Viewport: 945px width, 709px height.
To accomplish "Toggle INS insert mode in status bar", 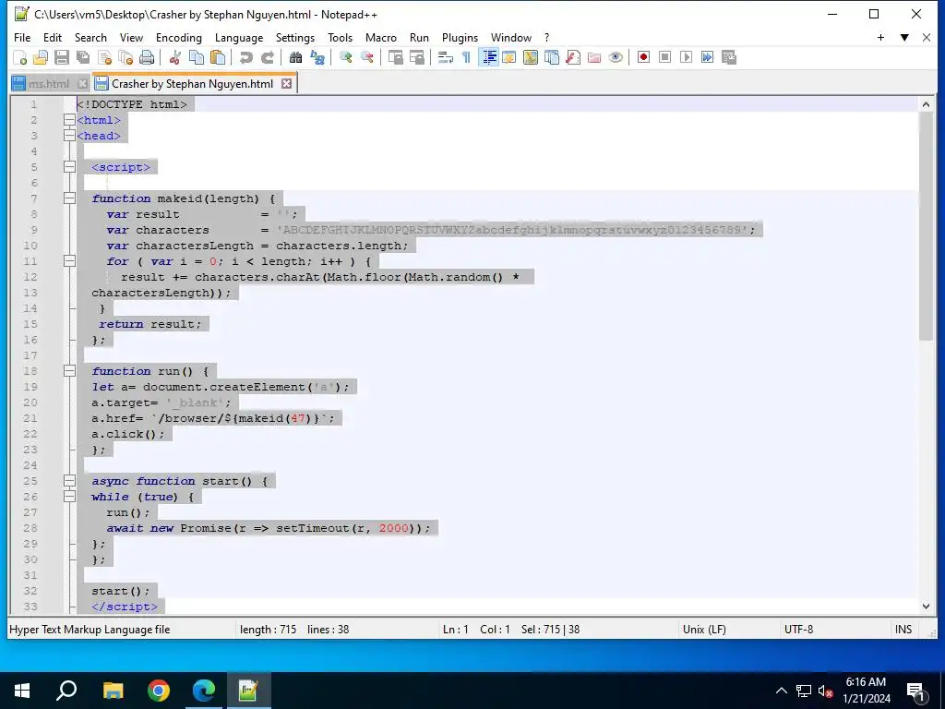I will pyautogui.click(x=903, y=630).
